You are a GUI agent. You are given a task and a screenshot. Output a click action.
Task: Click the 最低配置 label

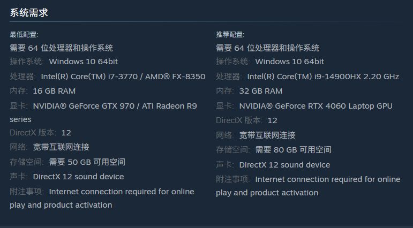pos(24,35)
